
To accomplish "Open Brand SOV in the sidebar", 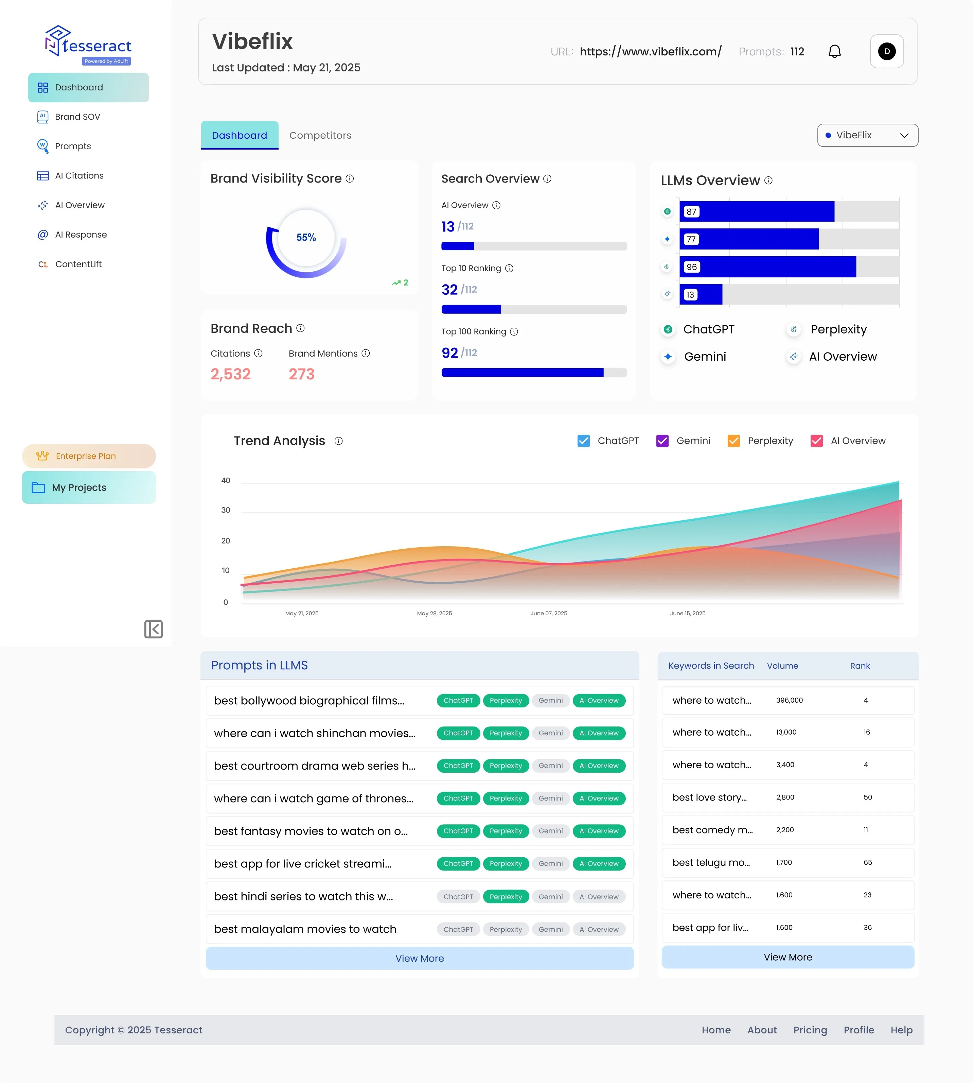I will [x=68, y=117].
